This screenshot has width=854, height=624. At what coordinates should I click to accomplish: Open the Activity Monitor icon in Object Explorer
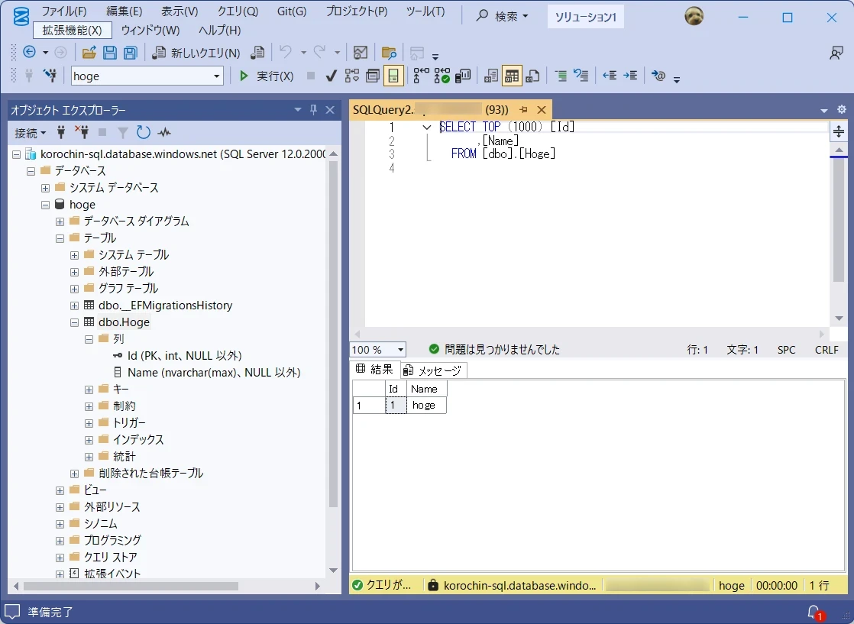tap(164, 132)
